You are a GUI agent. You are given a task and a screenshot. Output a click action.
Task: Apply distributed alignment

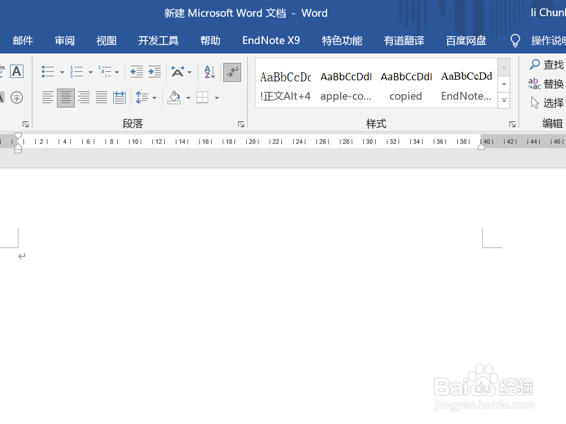click(119, 98)
